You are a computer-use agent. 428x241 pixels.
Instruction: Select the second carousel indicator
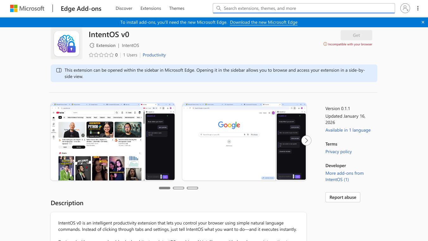click(x=179, y=188)
